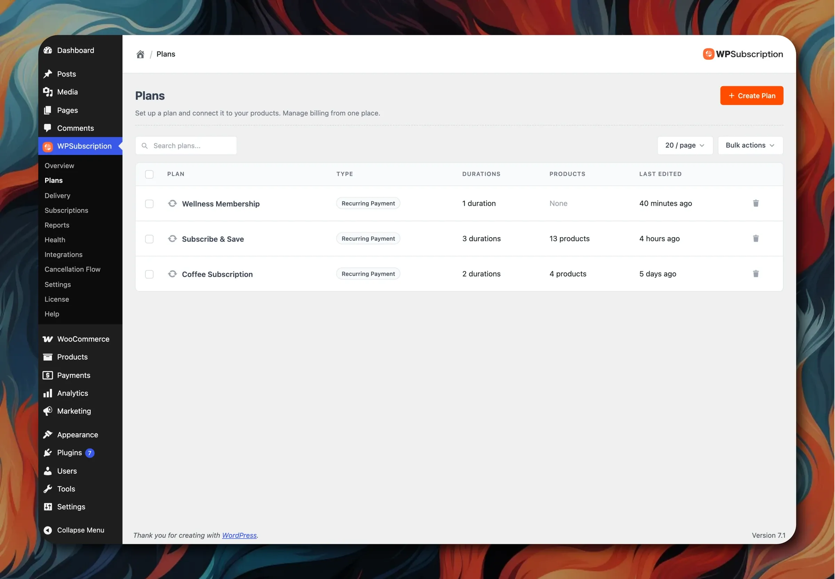835x579 pixels.
Task: Click the Plugins plug icon
Action: click(x=48, y=452)
